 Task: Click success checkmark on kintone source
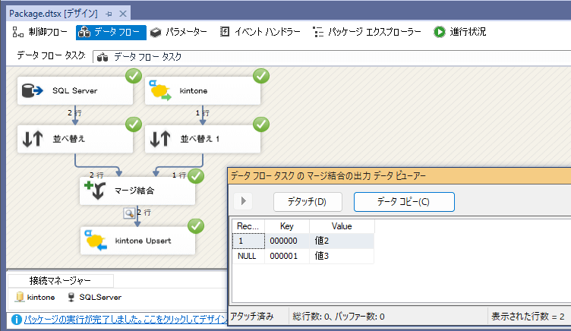261,76
